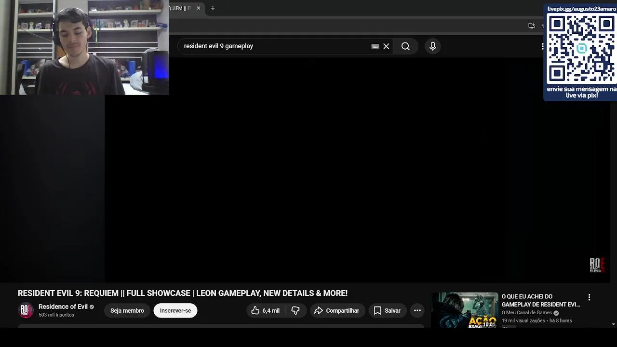Viewport: 617px width, 347px height.
Task: Open 'O QUE EU ACHEI DO GAMEPLAY' video title
Action: [x=541, y=301]
